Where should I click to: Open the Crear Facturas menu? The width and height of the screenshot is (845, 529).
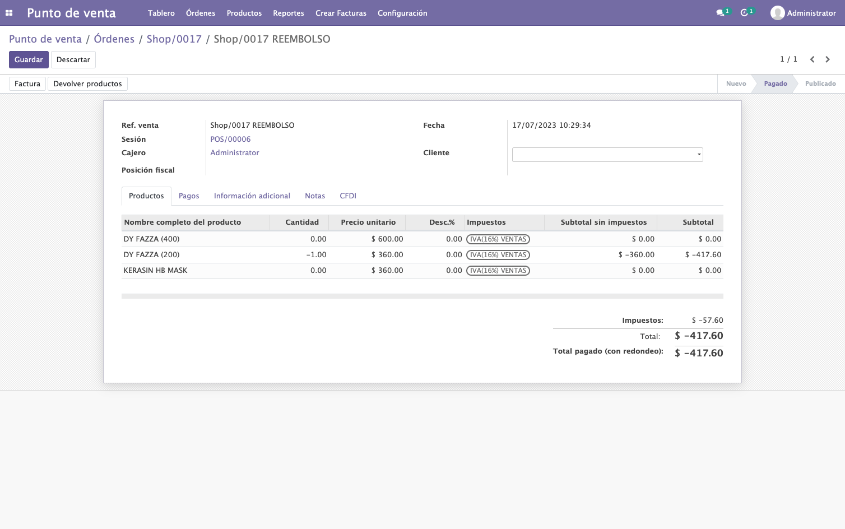coord(341,13)
